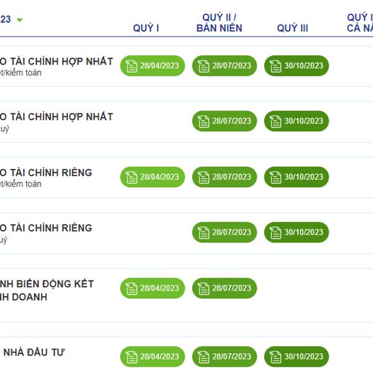
Task: Select the QUÝ III column header
Action: click(292, 28)
